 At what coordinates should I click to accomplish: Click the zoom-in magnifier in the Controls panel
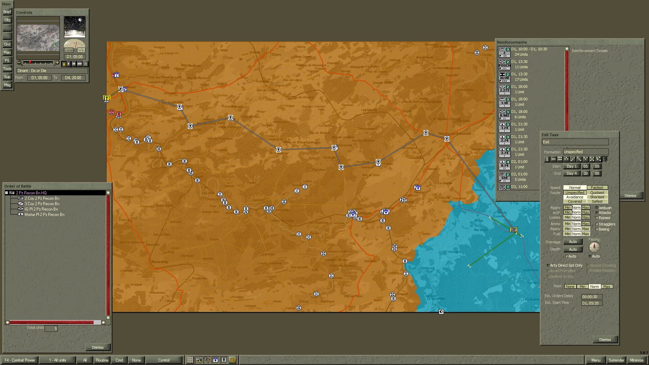(57, 63)
